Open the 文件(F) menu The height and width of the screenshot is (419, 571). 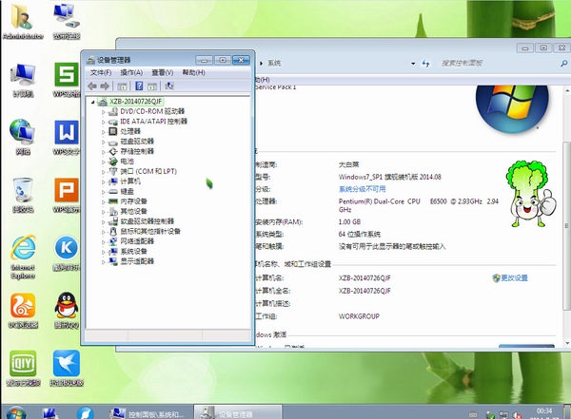pos(101,73)
